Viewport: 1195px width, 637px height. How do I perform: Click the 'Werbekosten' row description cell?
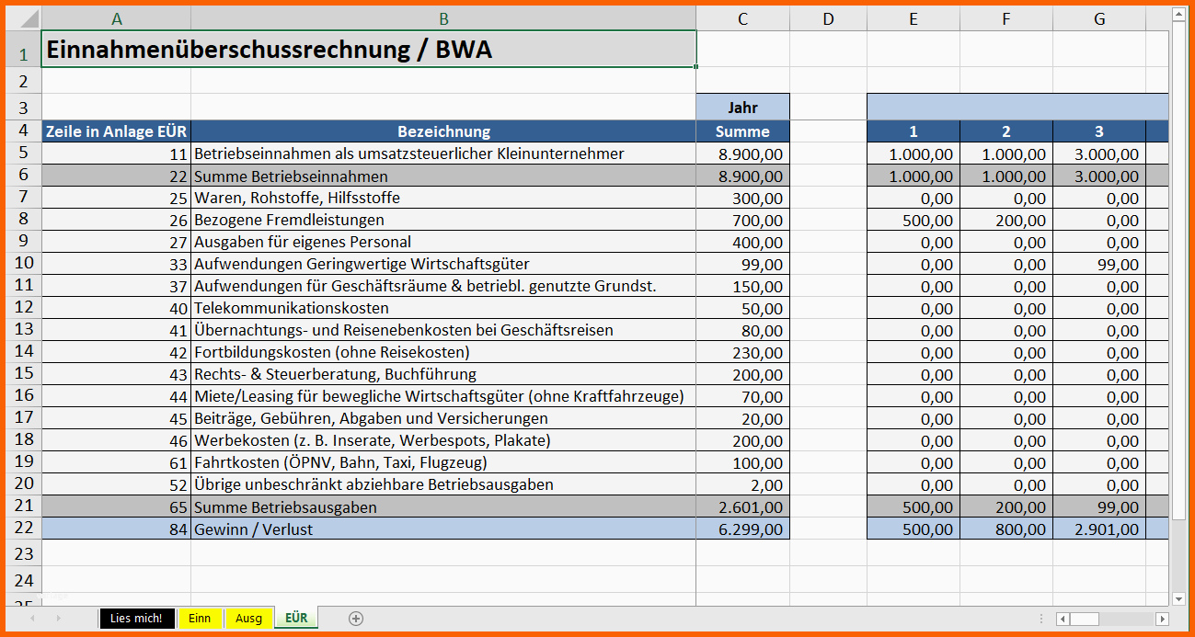click(443, 440)
